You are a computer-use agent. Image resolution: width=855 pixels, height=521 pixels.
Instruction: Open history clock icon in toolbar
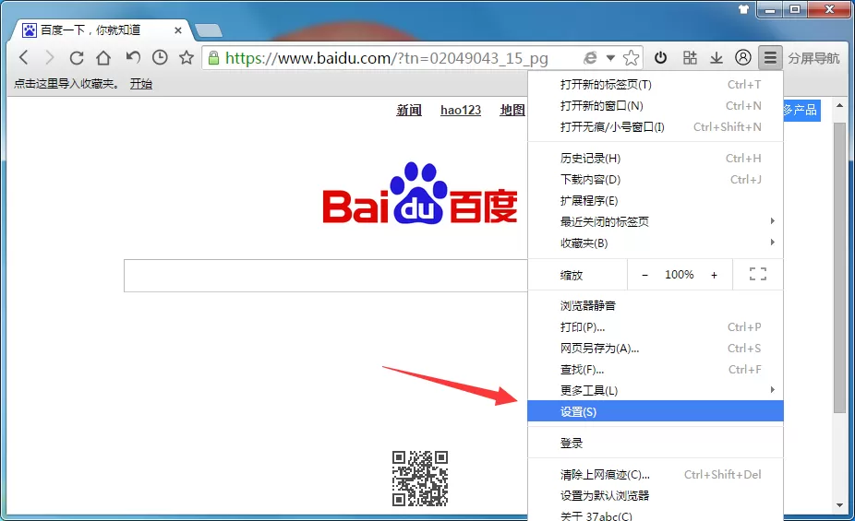[160, 56]
